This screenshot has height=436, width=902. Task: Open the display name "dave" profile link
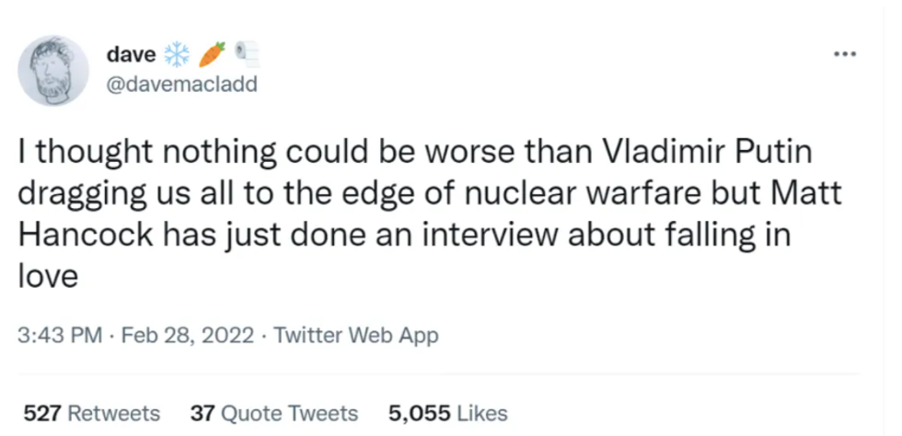(132, 55)
